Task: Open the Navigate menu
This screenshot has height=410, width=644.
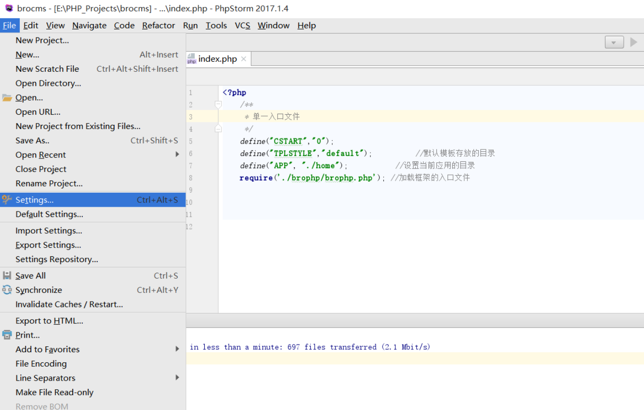Action: [x=89, y=26]
